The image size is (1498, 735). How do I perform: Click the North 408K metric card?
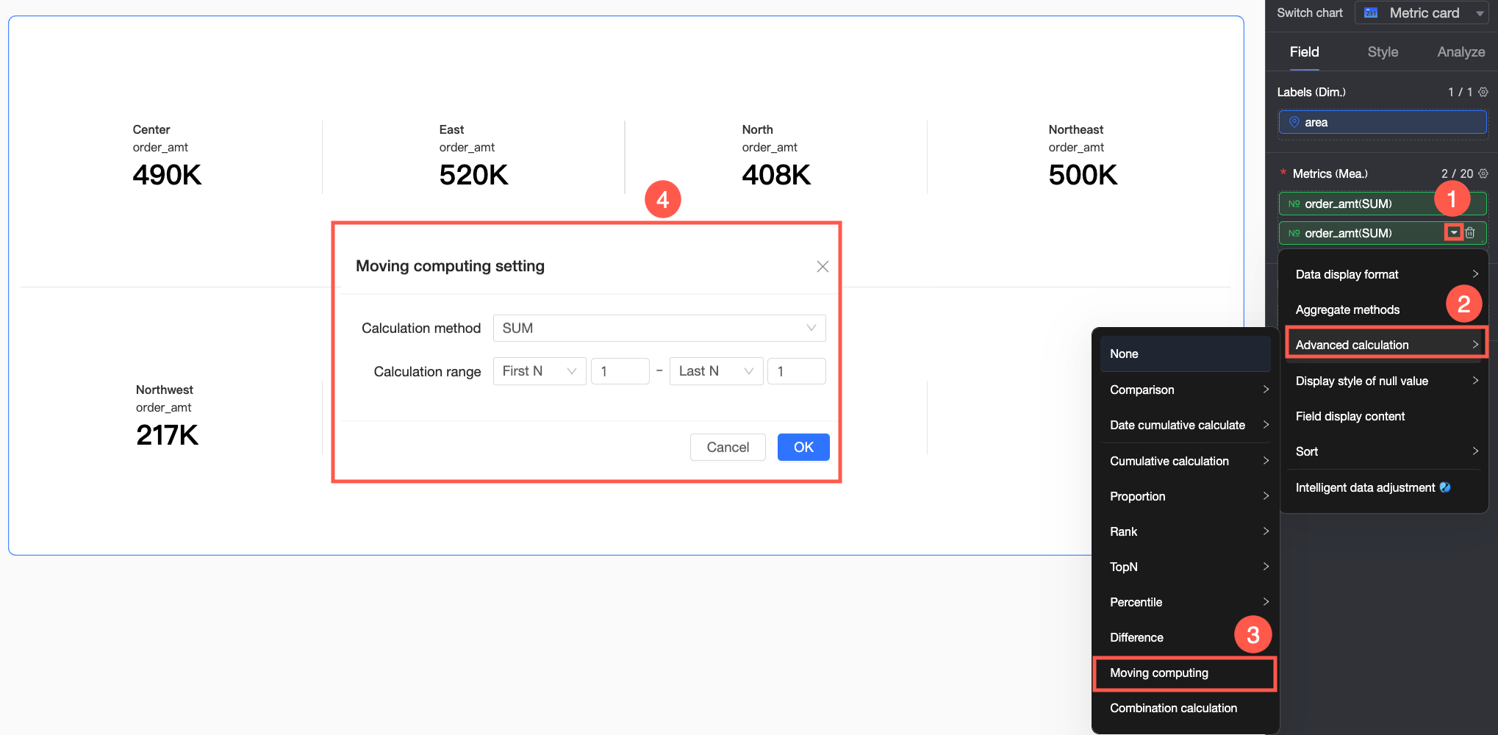(x=776, y=157)
